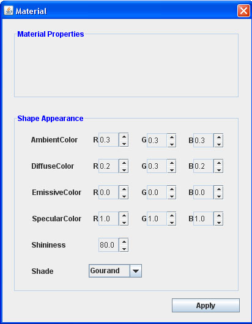Apply the material settings
This screenshot has width=252, height=324.
[x=206, y=305]
